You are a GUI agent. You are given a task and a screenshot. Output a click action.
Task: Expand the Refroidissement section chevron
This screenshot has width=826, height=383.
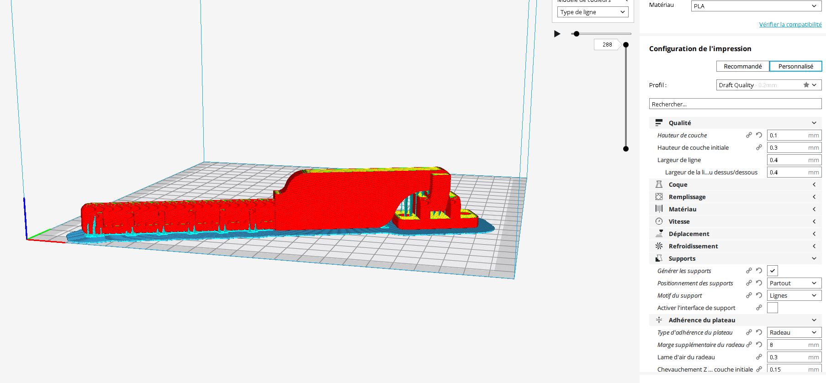pyautogui.click(x=814, y=246)
